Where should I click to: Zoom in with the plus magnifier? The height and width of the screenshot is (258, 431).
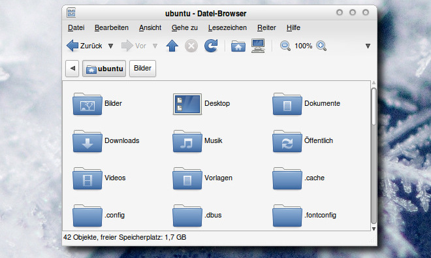click(x=321, y=46)
